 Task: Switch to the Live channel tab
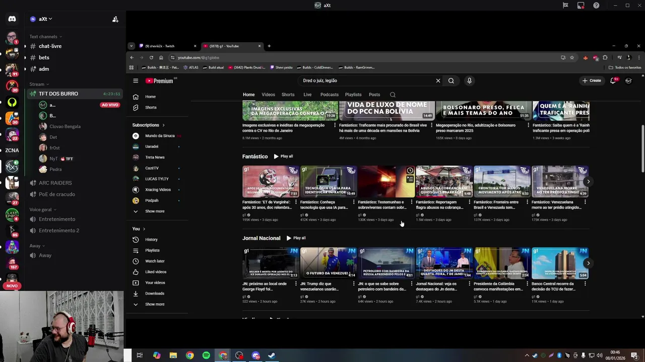click(x=307, y=95)
